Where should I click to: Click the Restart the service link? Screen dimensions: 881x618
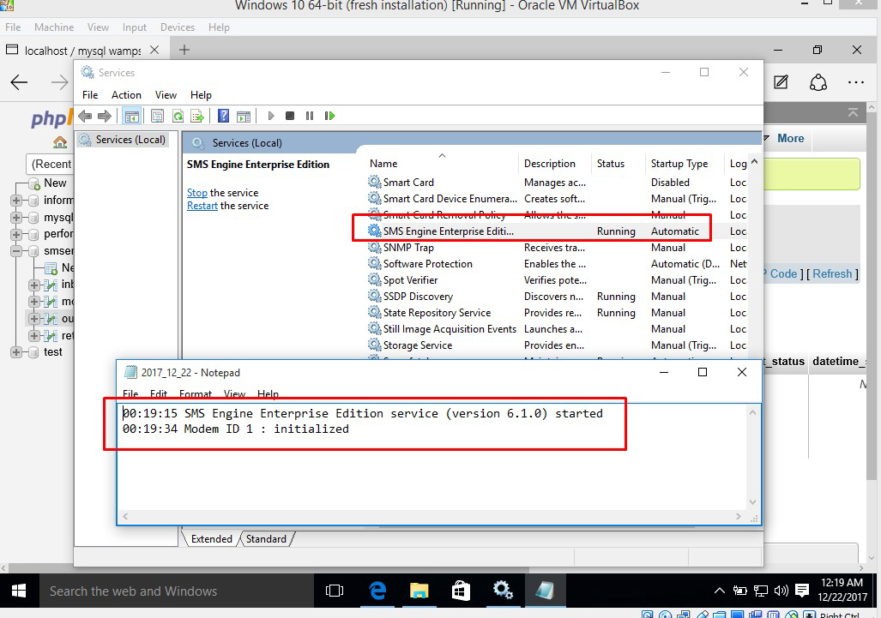pyautogui.click(x=202, y=206)
